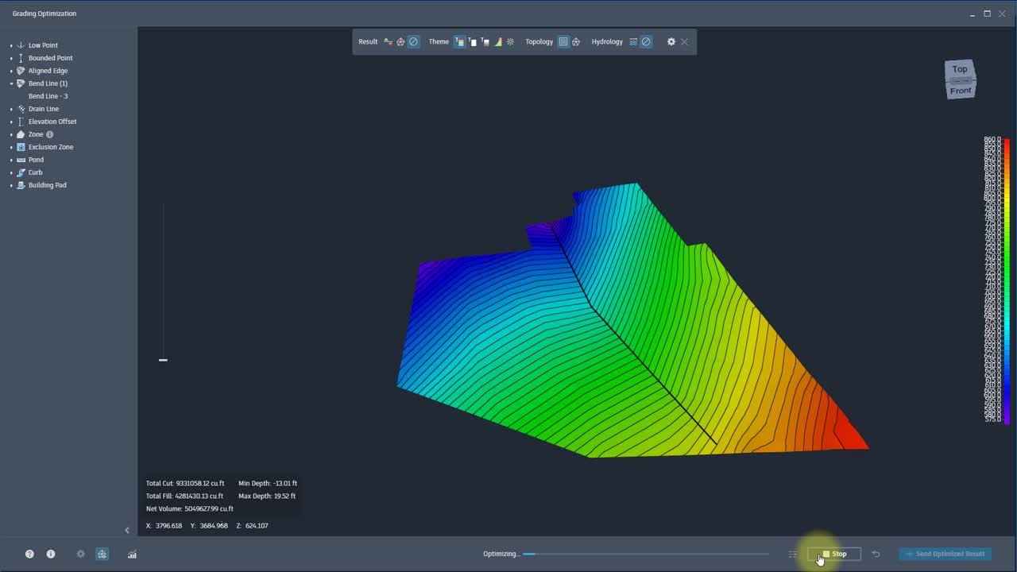Open the information icon in bottom bar
Viewport: 1017px width, 572px height.
(x=51, y=554)
